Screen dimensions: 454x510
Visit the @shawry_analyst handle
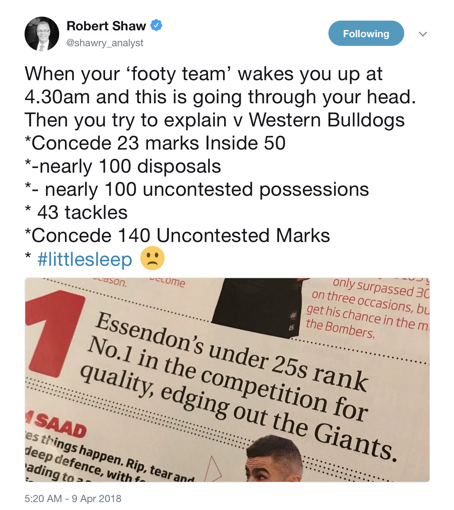[x=105, y=43]
